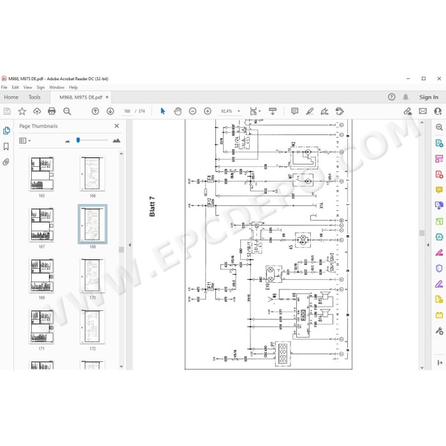Open the View menu

(27, 87)
